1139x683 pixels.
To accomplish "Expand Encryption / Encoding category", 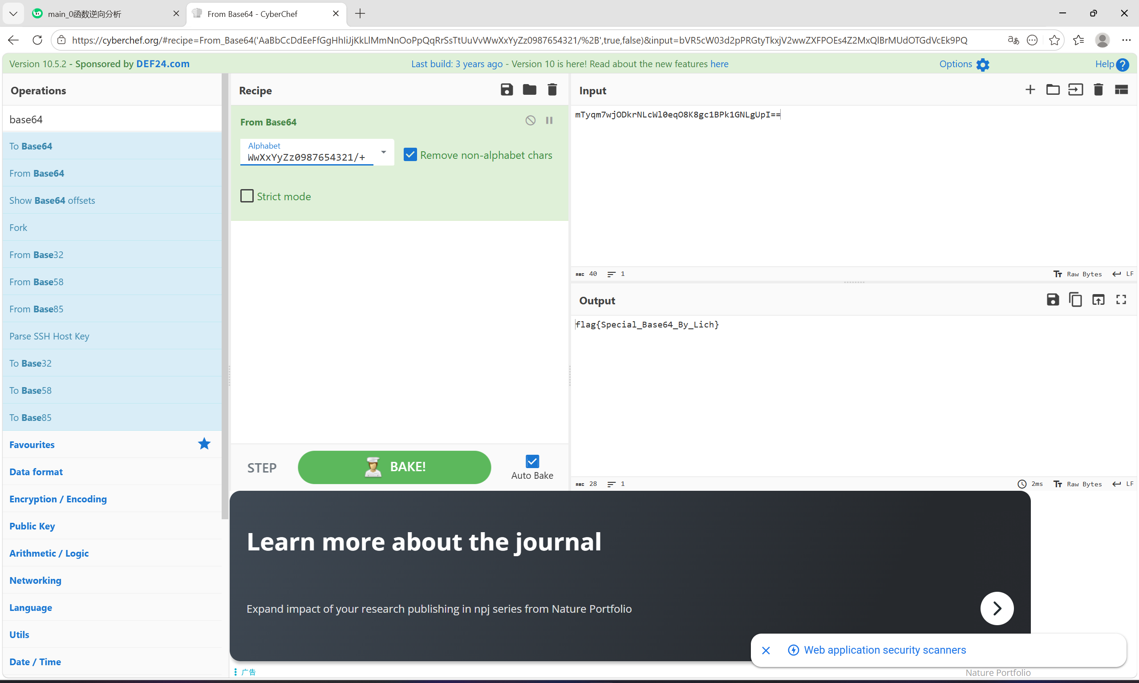I will click(x=58, y=499).
